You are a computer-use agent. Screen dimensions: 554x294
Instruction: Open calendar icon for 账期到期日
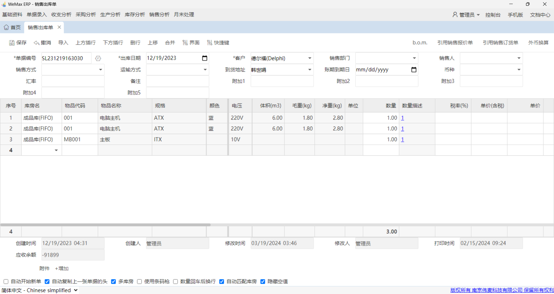[413, 70]
